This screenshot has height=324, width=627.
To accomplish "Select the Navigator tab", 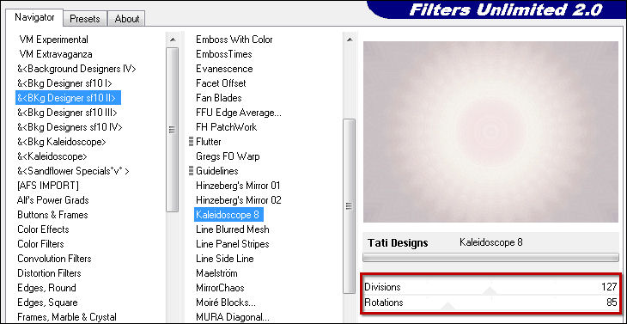I will pyautogui.click(x=34, y=17).
